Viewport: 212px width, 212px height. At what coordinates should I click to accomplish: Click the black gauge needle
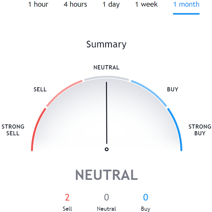pyautogui.click(x=107, y=113)
